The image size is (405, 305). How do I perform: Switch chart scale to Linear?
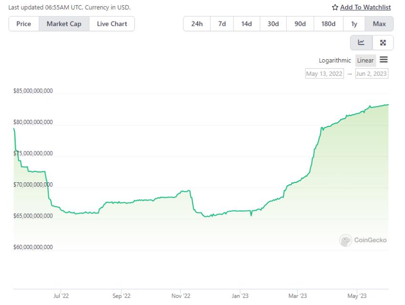[365, 60]
